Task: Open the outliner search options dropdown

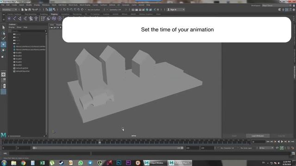Action: [x=45, y=31]
